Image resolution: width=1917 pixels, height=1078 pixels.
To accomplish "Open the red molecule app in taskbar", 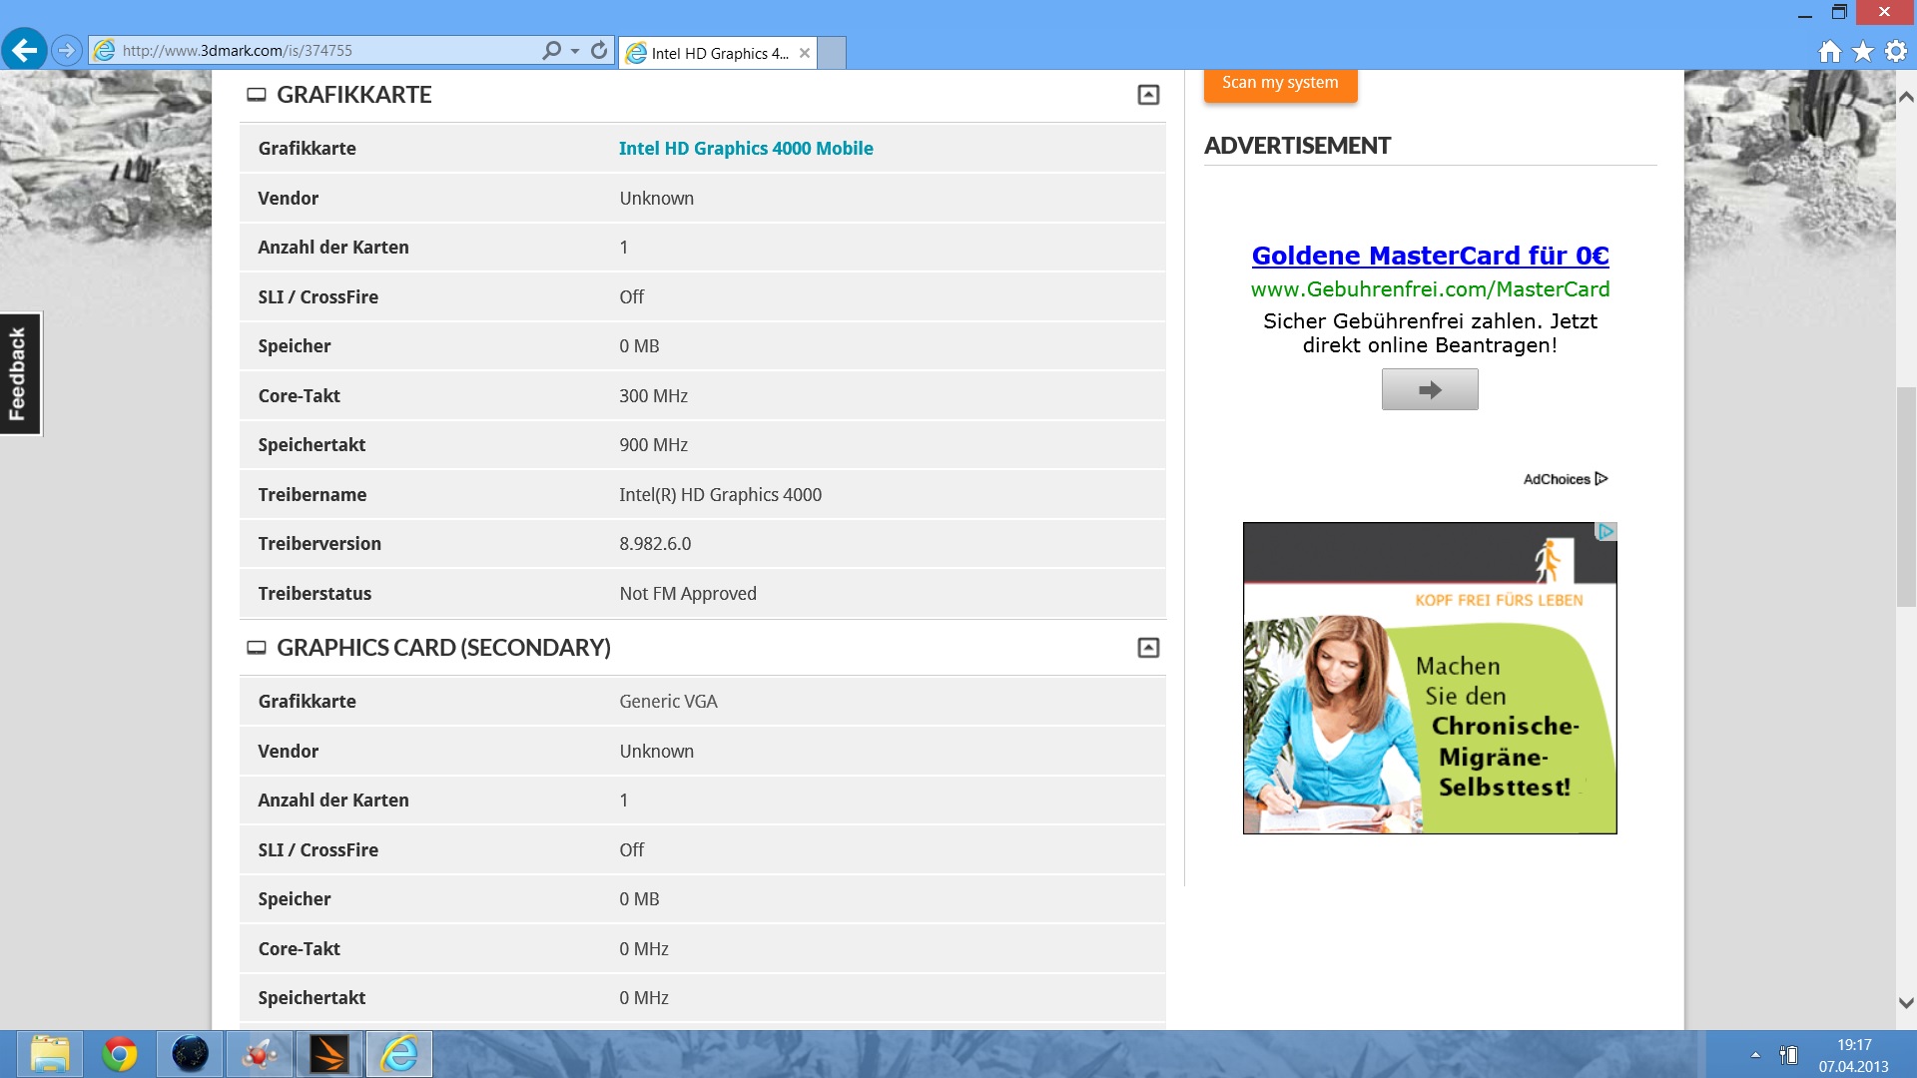I will click(x=260, y=1054).
